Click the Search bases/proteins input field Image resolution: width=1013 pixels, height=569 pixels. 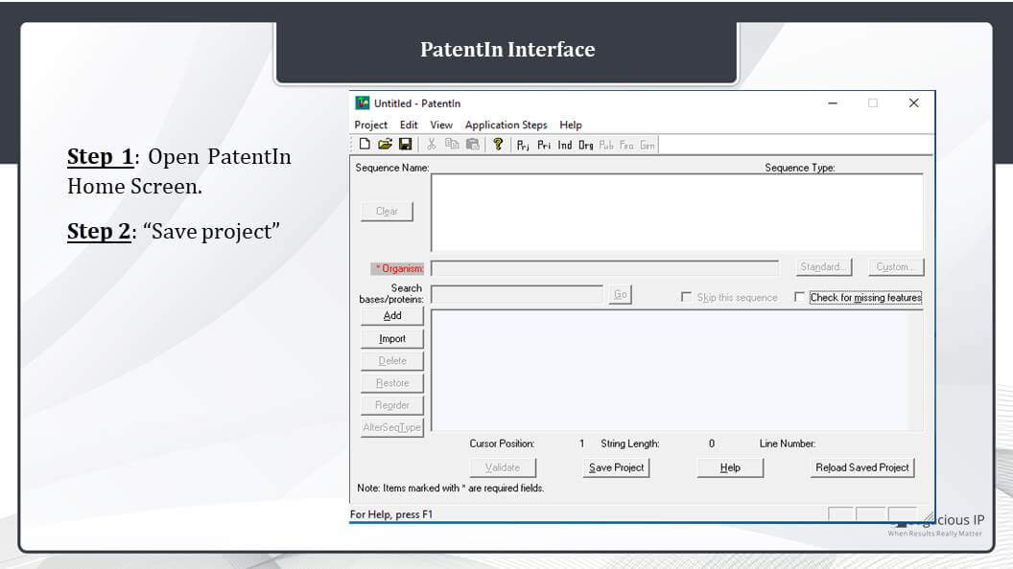[x=517, y=294]
